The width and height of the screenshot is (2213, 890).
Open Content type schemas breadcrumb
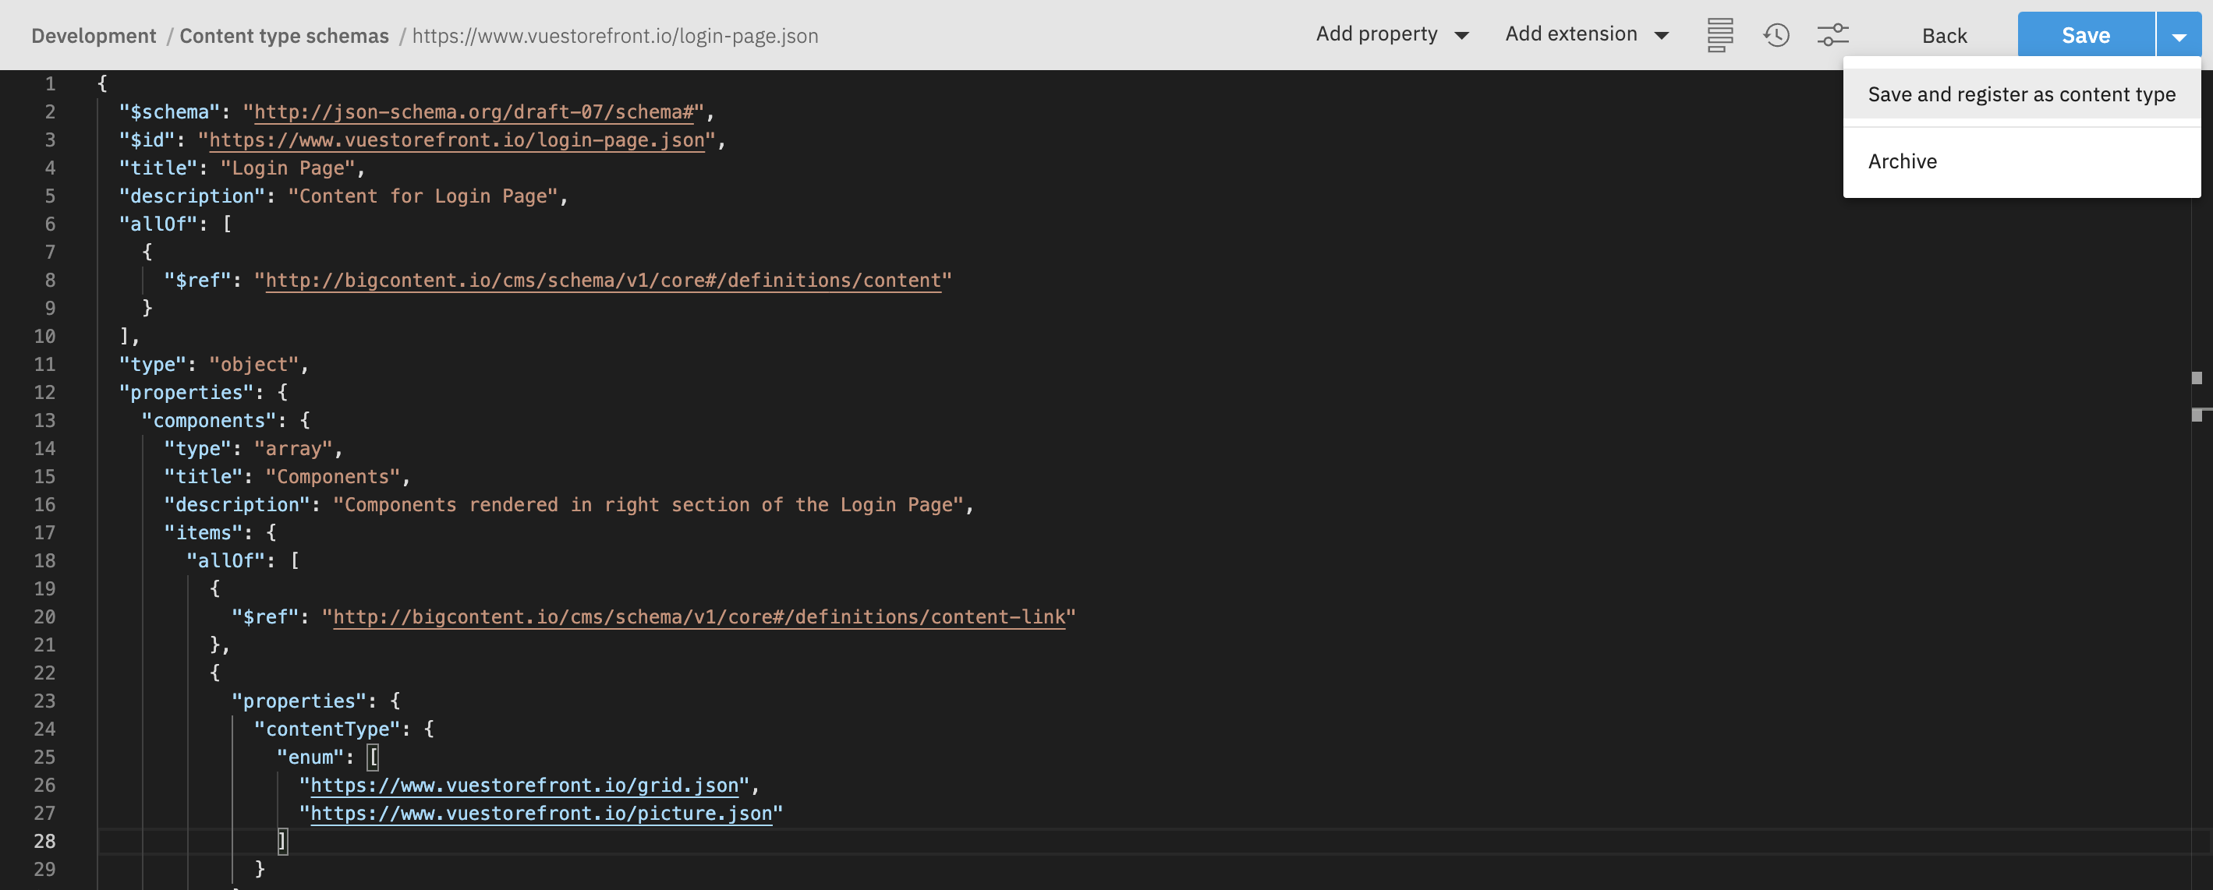(284, 36)
